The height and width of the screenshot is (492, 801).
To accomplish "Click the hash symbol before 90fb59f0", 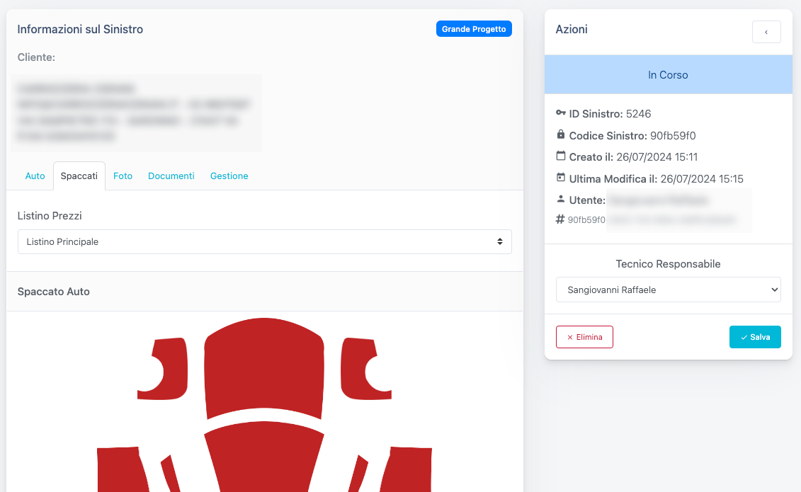I will click(561, 220).
